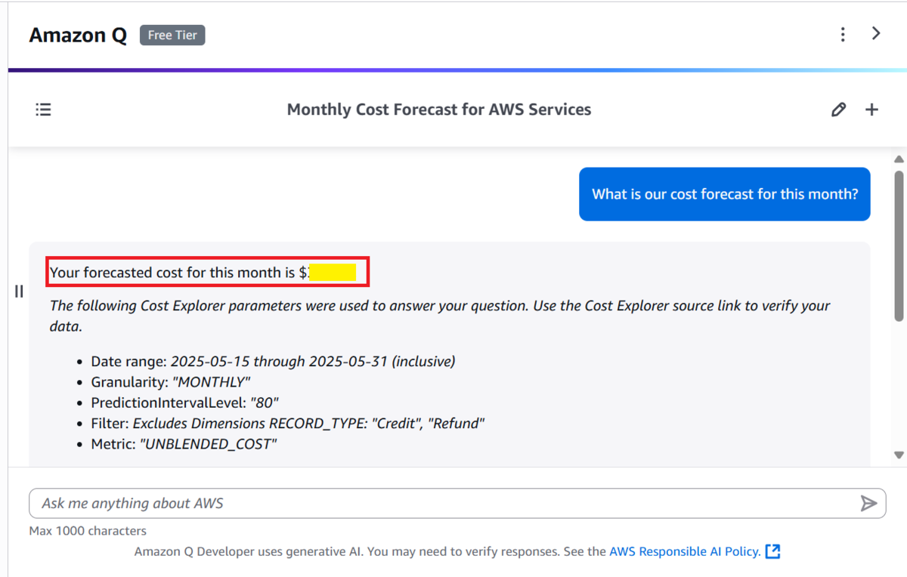Click the 'Monthly Cost Forecast for AWS Services' title
This screenshot has width=907, height=577.
(x=439, y=110)
